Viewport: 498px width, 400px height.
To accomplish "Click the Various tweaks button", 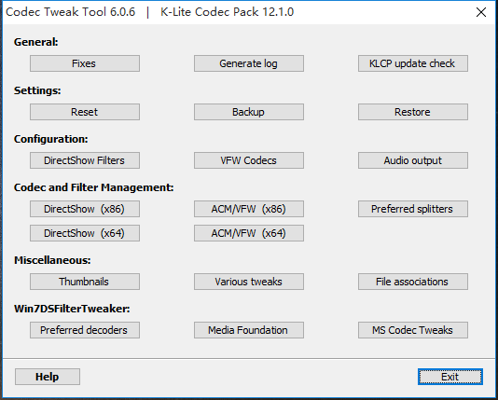I will 249,282.
